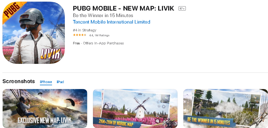Switch to the iPad screenshots tab
Image resolution: width=268 pixels, height=128 pixels.
[x=60, y=82]
